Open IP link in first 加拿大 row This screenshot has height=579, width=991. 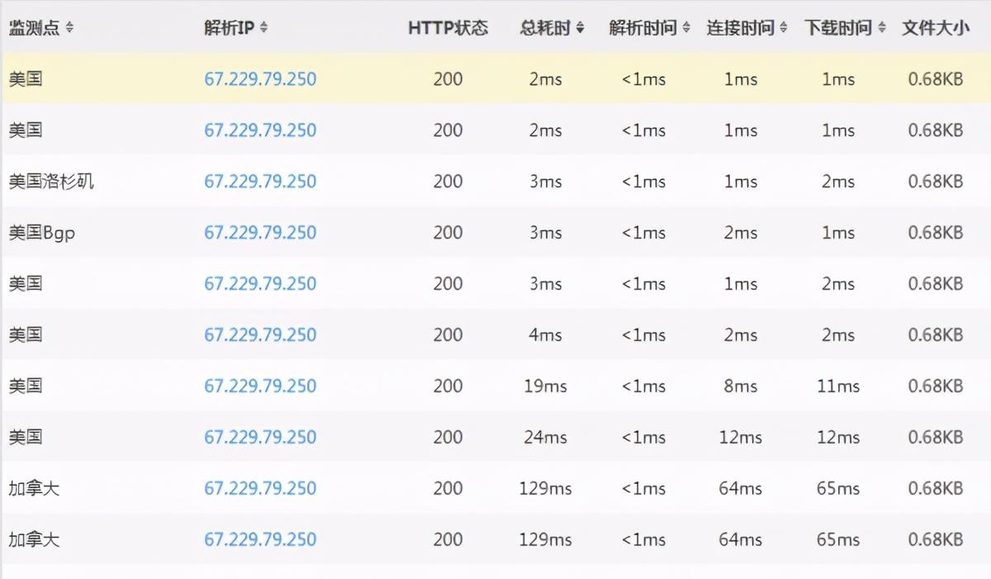tap(260, 489)
